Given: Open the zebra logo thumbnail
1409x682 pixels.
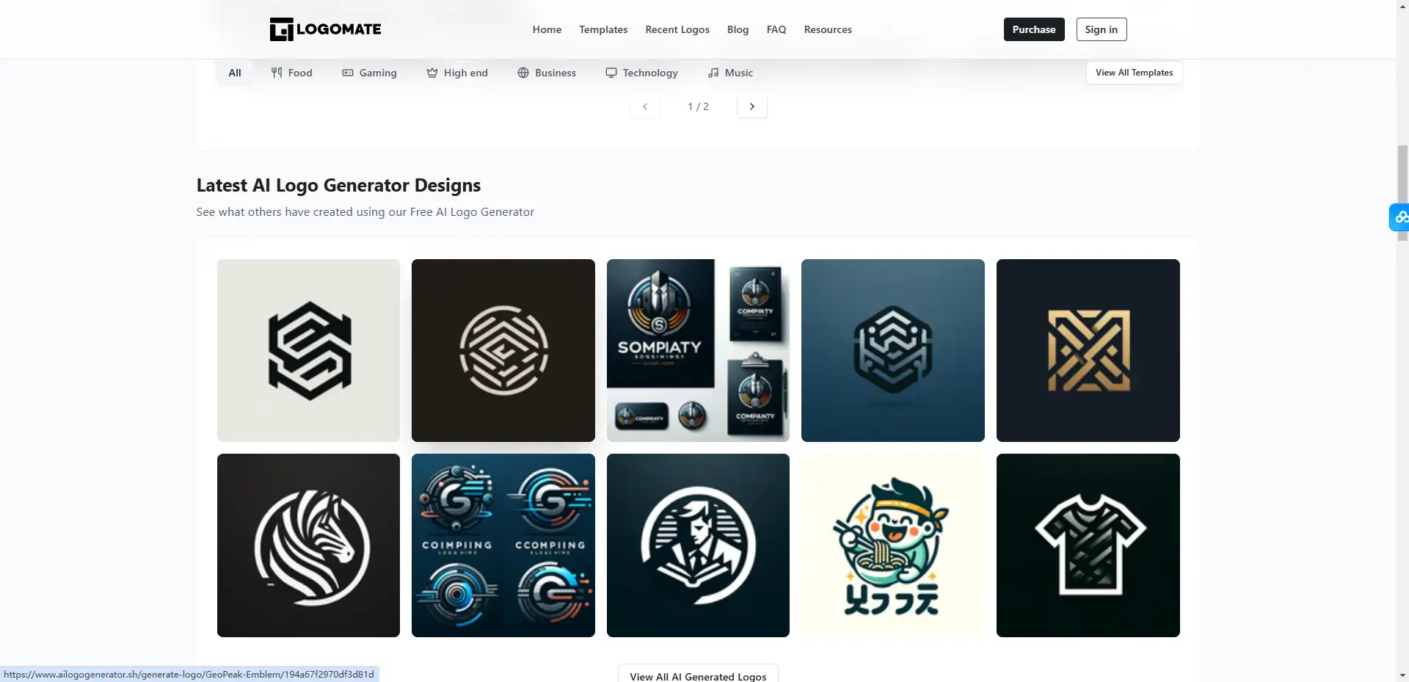Looking at the screenshot, I should [x=308, y=545].
